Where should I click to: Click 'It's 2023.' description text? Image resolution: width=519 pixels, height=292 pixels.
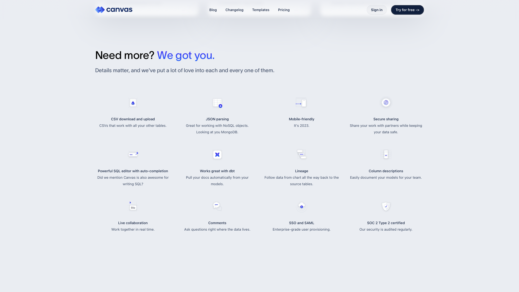(x=302, y=125)
